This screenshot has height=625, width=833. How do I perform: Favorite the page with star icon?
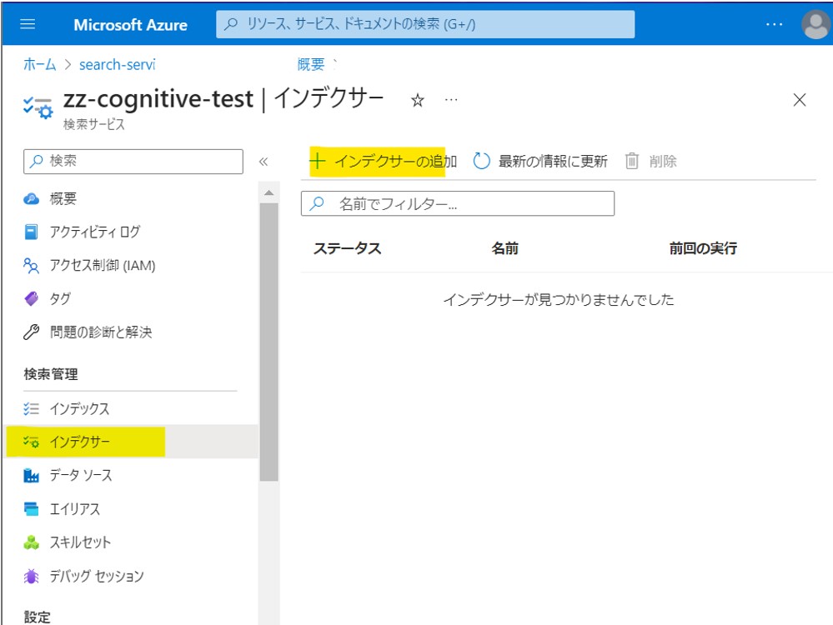click(x=418, y=100)
